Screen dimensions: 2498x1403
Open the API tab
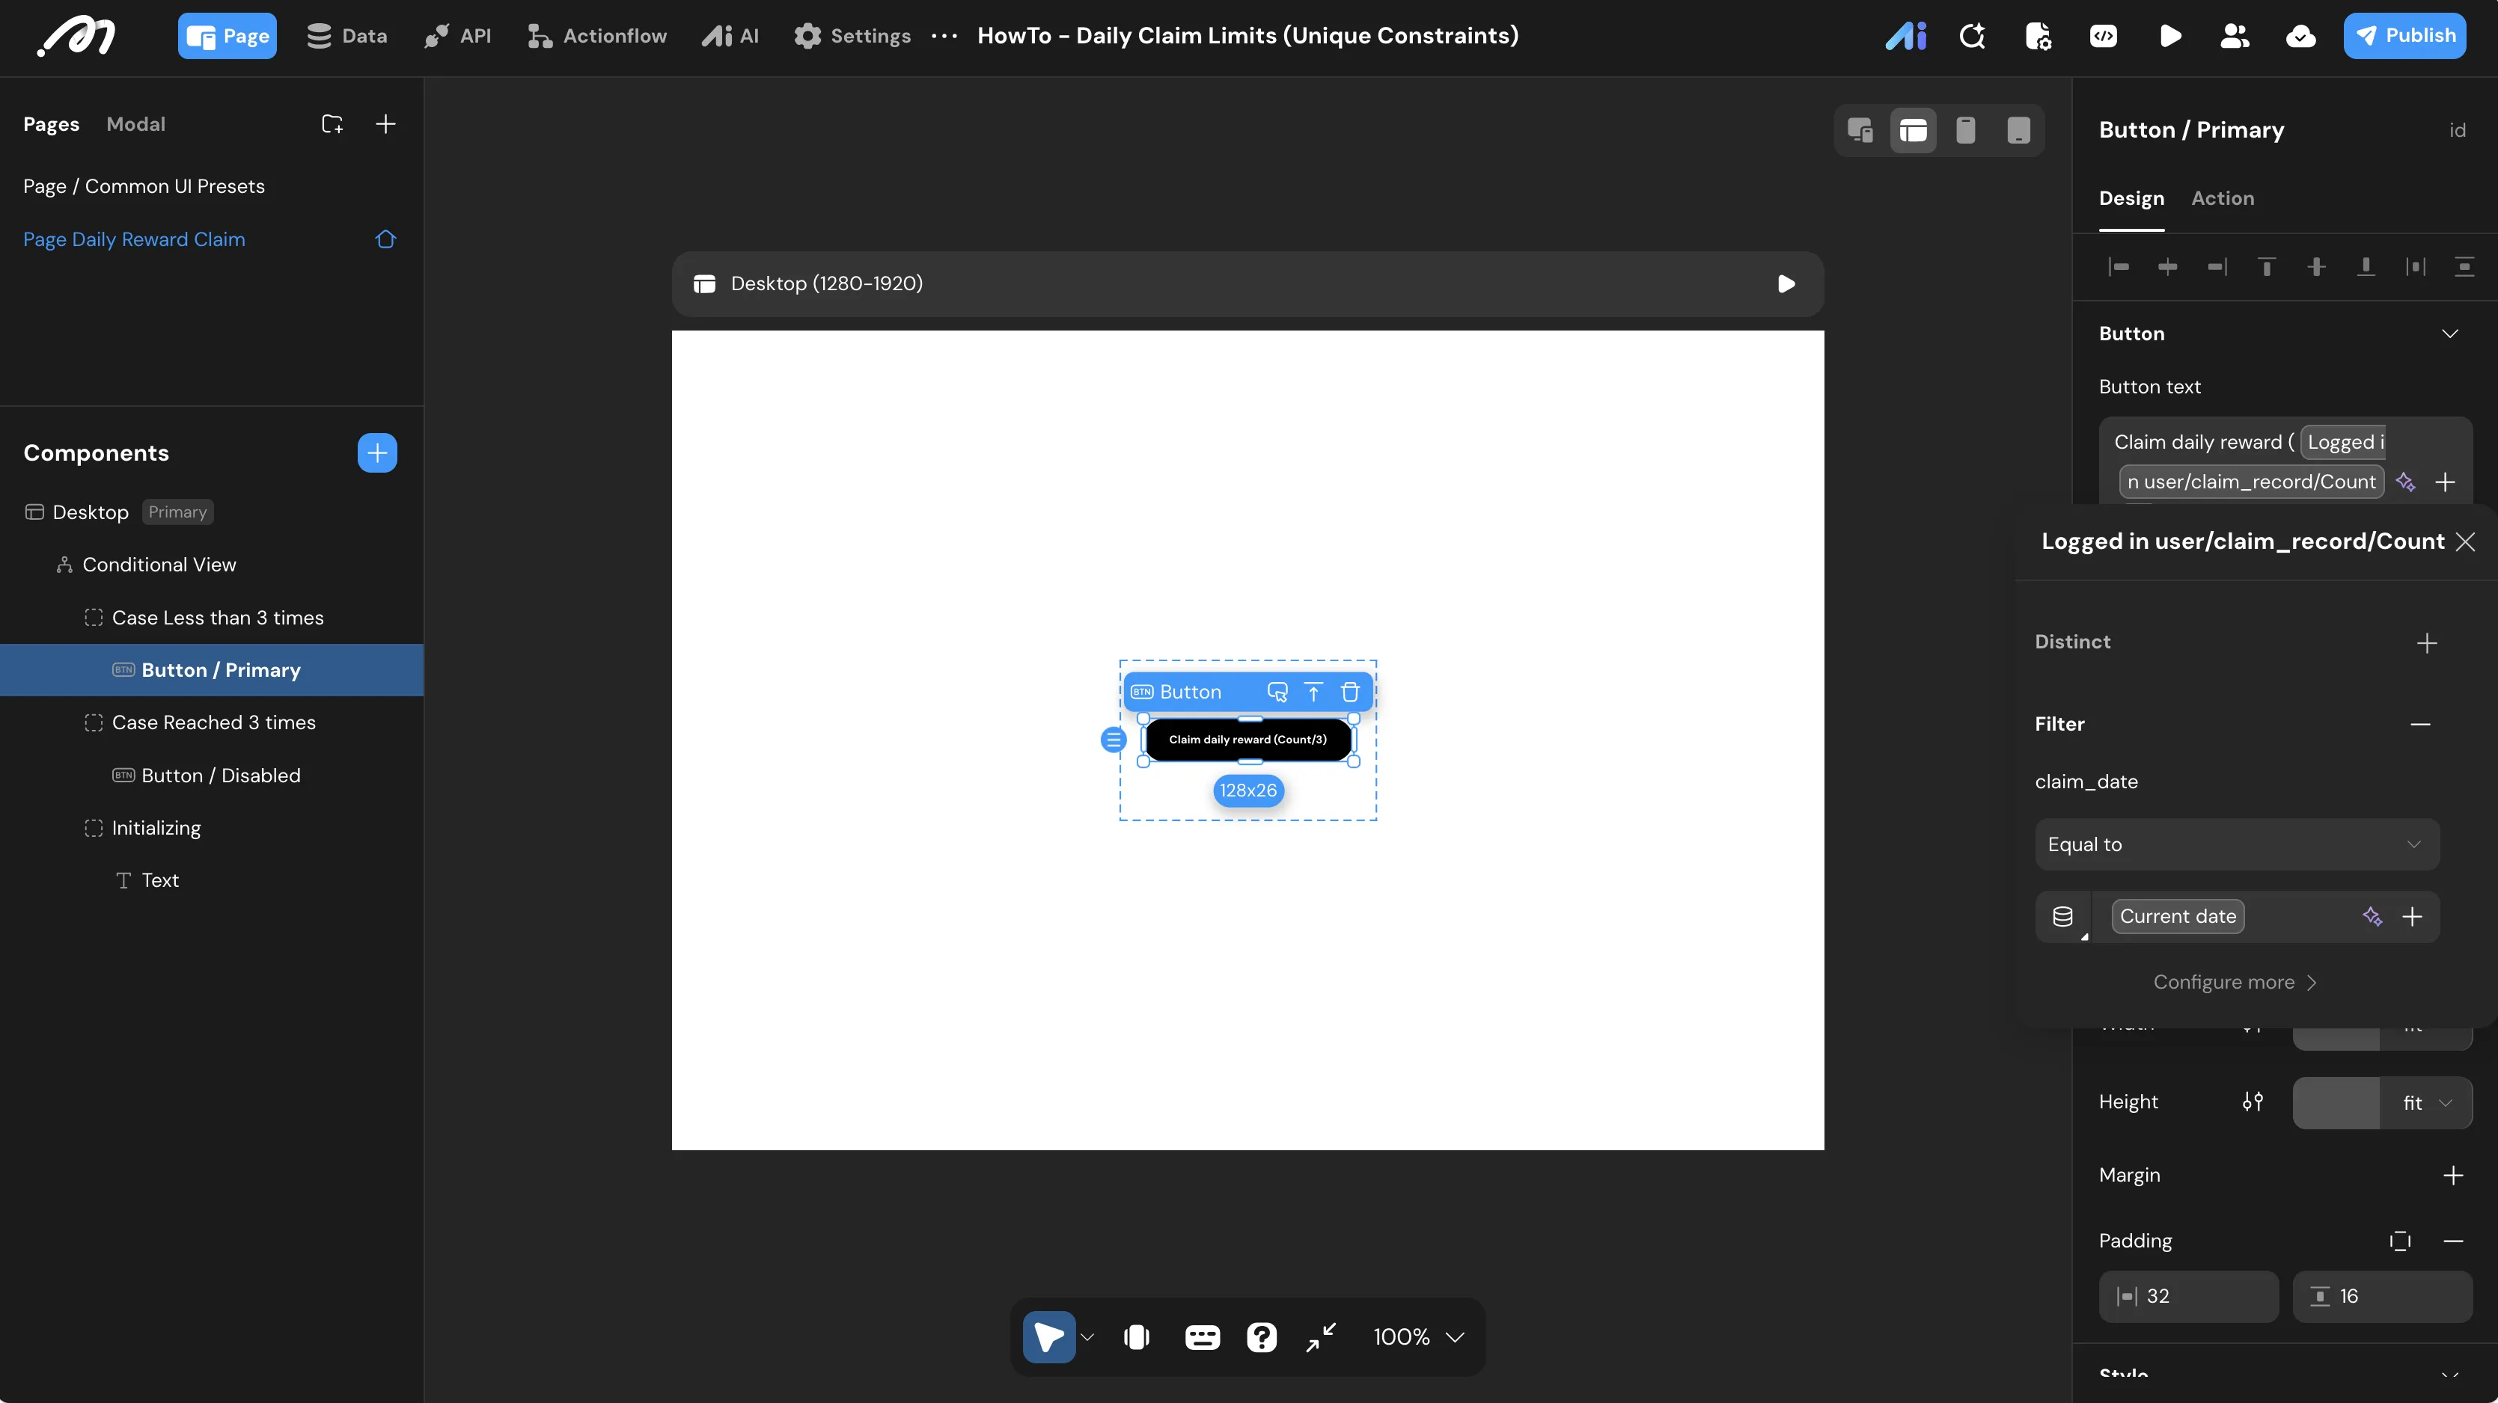tap(458, 36)
